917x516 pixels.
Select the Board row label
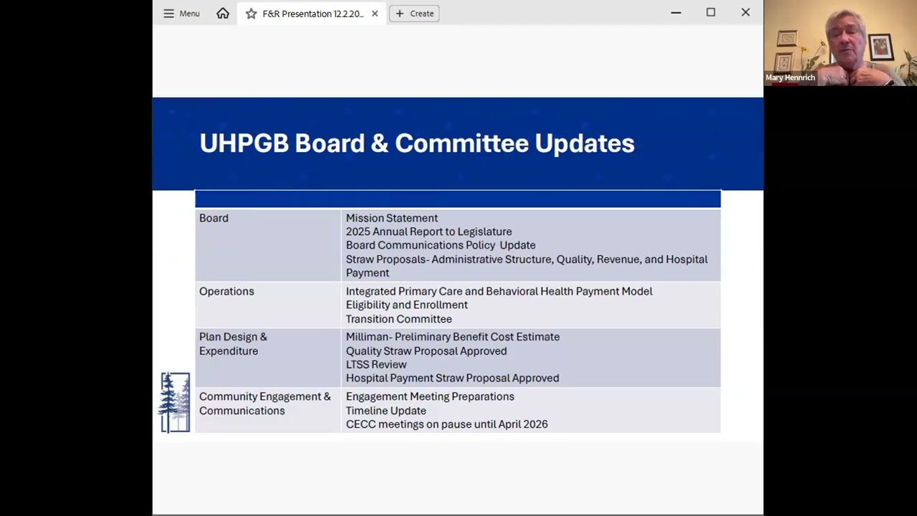point(213,218)
